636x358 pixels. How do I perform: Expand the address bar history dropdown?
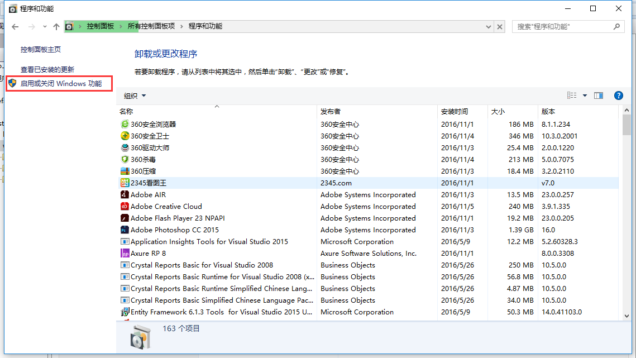click(489, 27)
